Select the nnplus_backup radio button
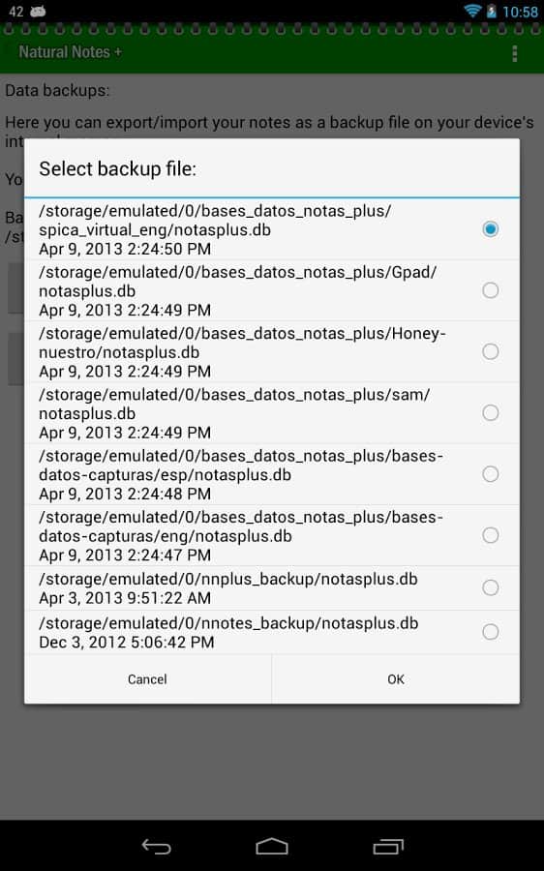The height and width of the screenshot is (871, 544). click(x=490, y=587)
